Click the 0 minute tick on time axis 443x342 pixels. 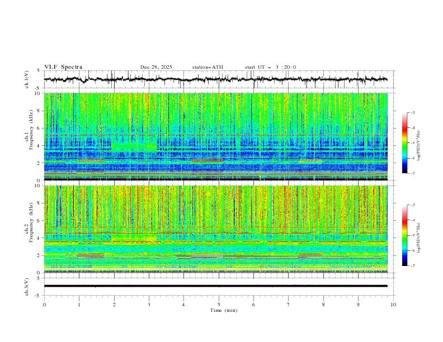coord(44,304)
